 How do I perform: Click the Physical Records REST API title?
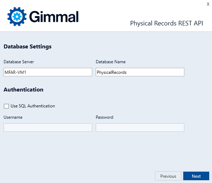(167, 23)
